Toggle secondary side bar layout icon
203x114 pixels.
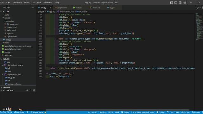pyautogui.click(x=180, y=3)
